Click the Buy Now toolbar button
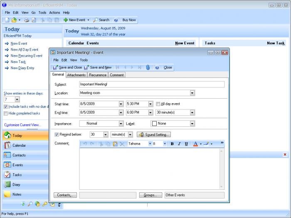This screenshot has height=218, width=291. (x=129, y=20)
